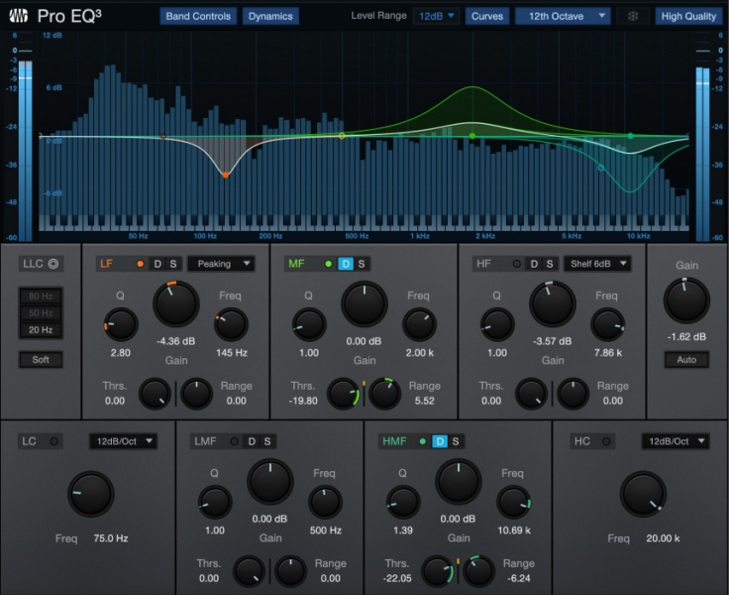The width and height of the screenshot is (729, 595).
Task: Open the HF Shelf 6dB type dropdown
Action: tap(597, 264)
